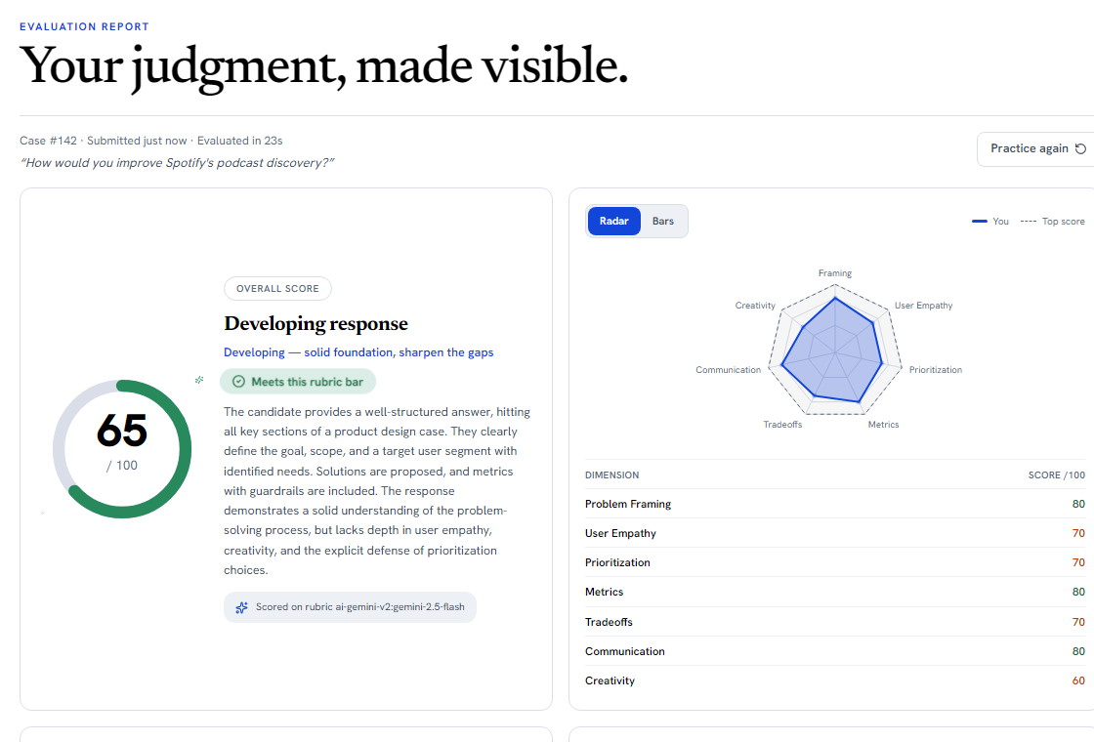Click the sparkle icon beside rubric model label

(x=241, y=607)
